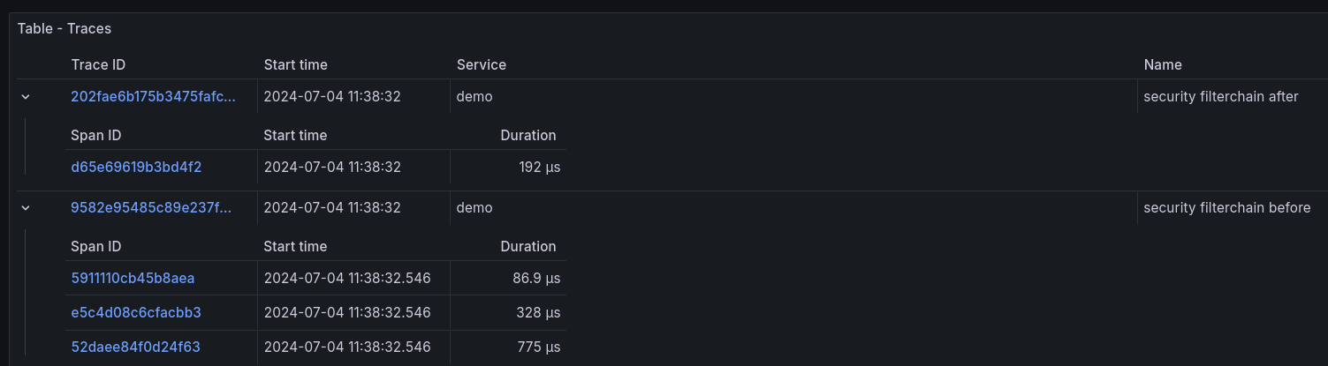The width and height of the screenshot is (1328, 366).
Task: Select the 'security filterchain before' name cell
Action: [x=1226, y=208]
